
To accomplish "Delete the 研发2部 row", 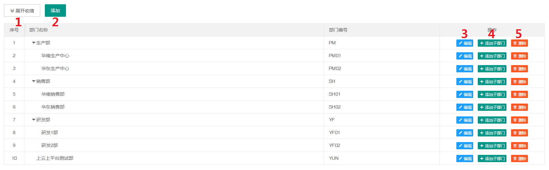I will pos(519,146).
